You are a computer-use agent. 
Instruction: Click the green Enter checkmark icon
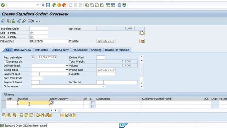point(3,5)
